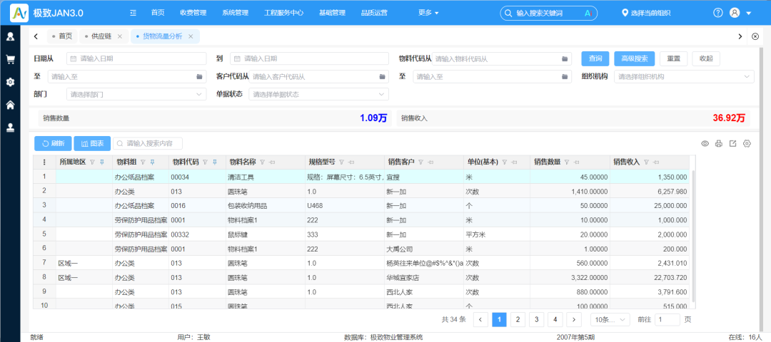Filter the 物料组 column
The width and height of the screenshot is (771, 342).
(143, 162)
